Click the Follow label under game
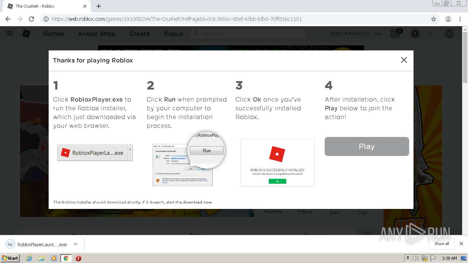 305,212
